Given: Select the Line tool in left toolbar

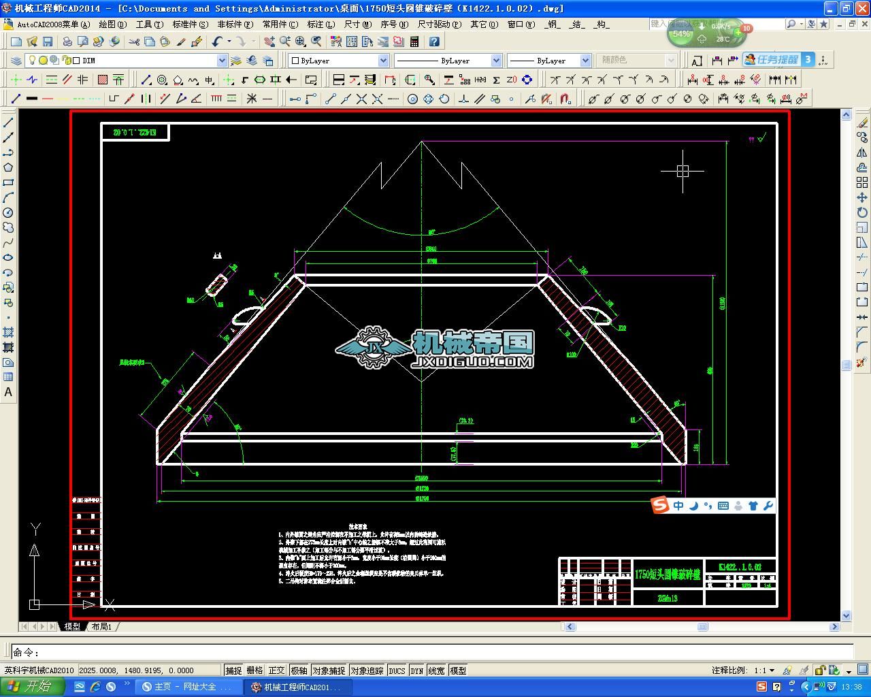Looking at the screenshot, I should [8, 123].
